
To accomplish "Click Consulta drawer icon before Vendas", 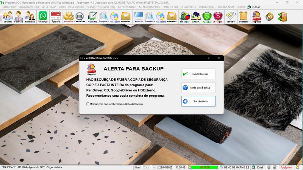I will click(x=126, y=17).
